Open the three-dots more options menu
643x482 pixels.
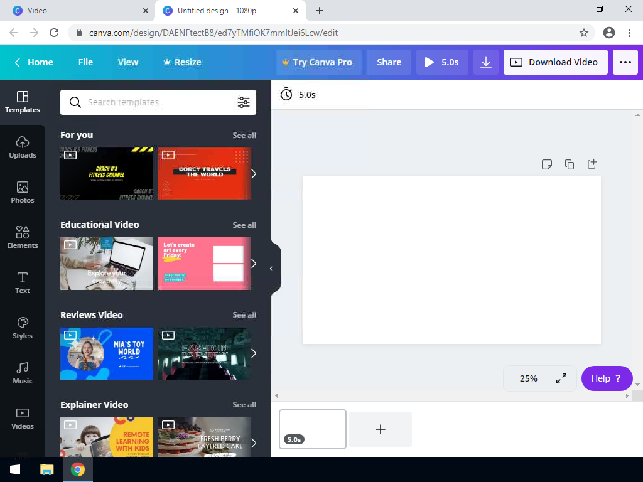[x=625, y=62]
